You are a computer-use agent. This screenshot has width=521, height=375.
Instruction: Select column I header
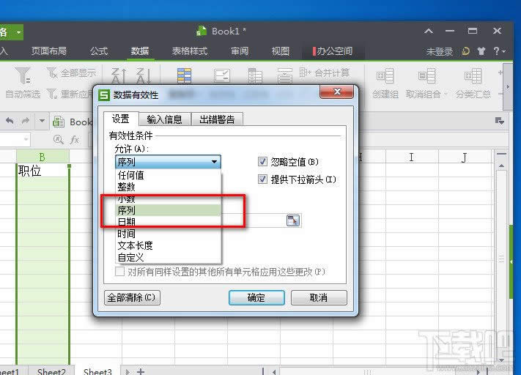tap(412, 157)
